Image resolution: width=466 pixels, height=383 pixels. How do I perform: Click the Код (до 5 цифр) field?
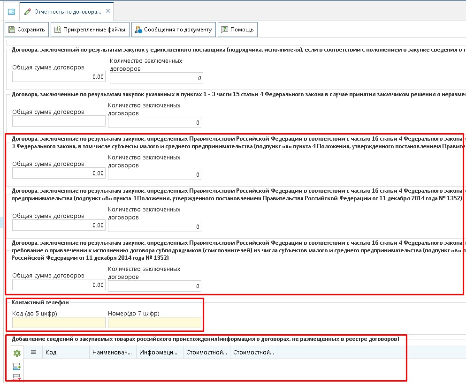[x=57, y=322]
